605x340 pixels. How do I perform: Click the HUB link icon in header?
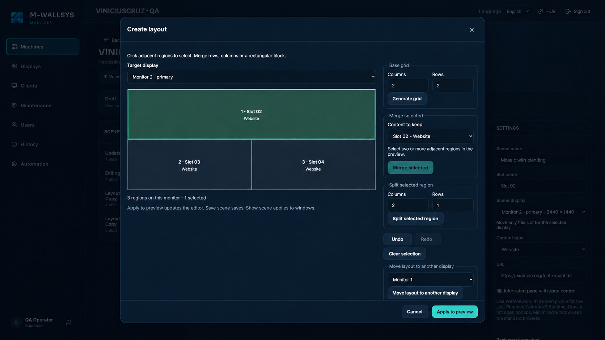(541, 11)
